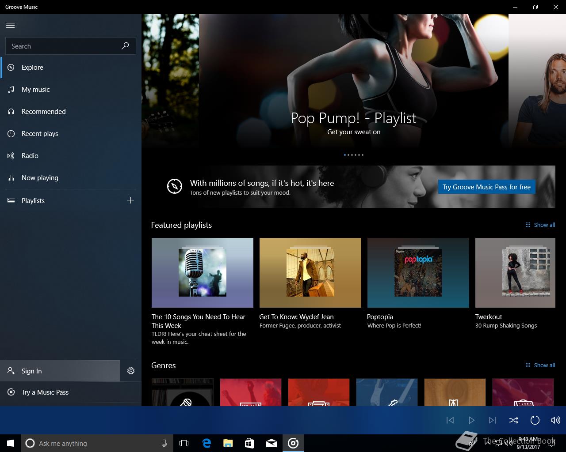Click the search magnifier icon
Screen dimensions: 566x452
125,46
